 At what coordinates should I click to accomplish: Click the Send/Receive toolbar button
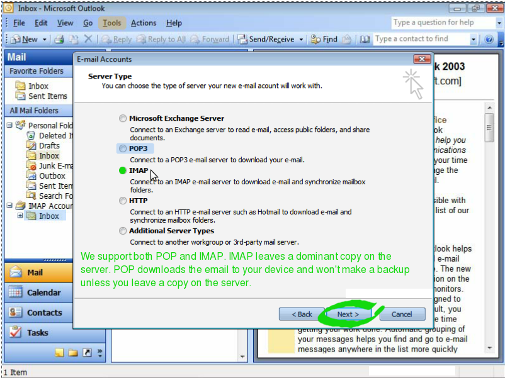point(266,39)
